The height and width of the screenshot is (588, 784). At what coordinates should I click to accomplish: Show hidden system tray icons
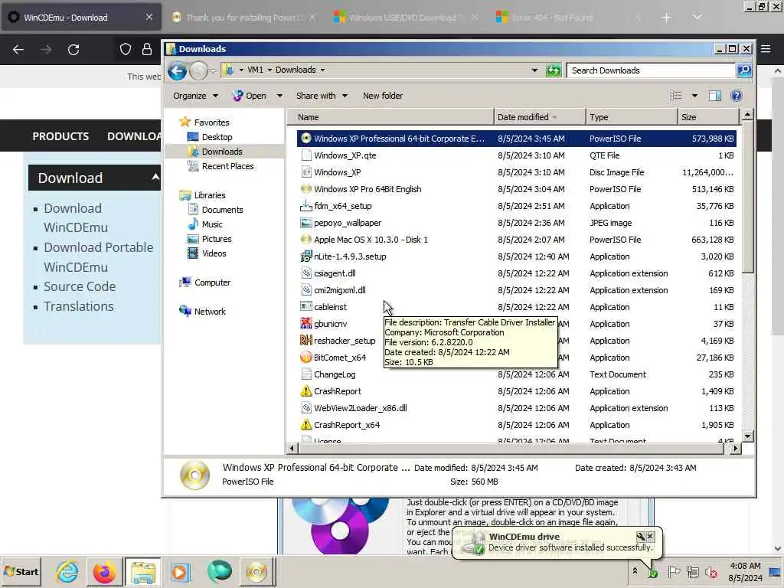(635, 570)
